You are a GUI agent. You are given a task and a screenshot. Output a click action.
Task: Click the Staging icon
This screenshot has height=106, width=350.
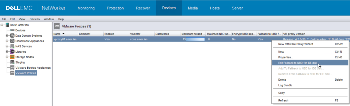[12, 62]
